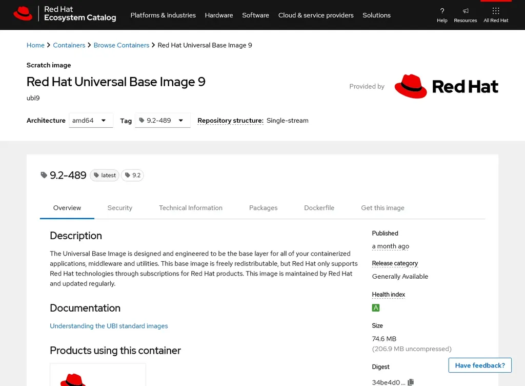The image size is (525, 386).
Task: Click the Have feedback? button
Action: (480, 365)
